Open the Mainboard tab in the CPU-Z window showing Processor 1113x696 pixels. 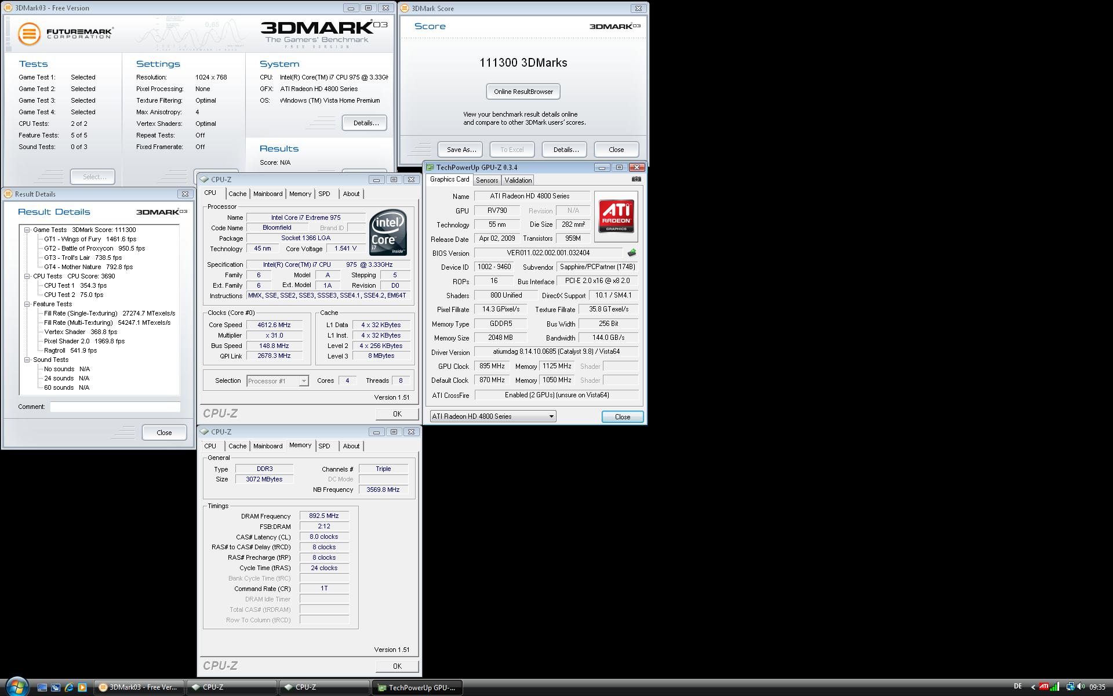coord(268,194)
